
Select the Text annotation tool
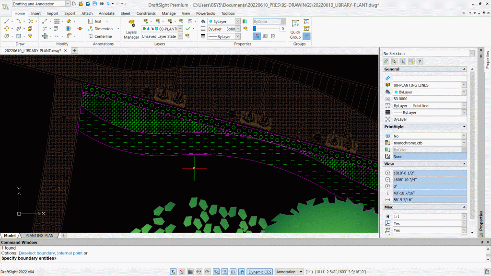point(95,22)
